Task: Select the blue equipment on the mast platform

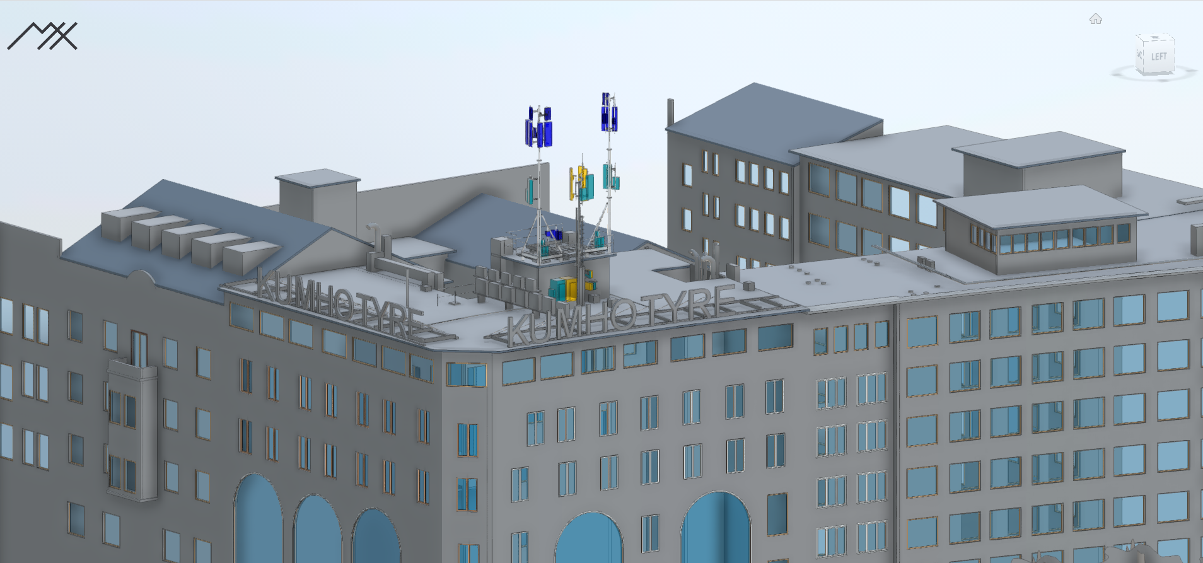Action: [x=553, y=234]
